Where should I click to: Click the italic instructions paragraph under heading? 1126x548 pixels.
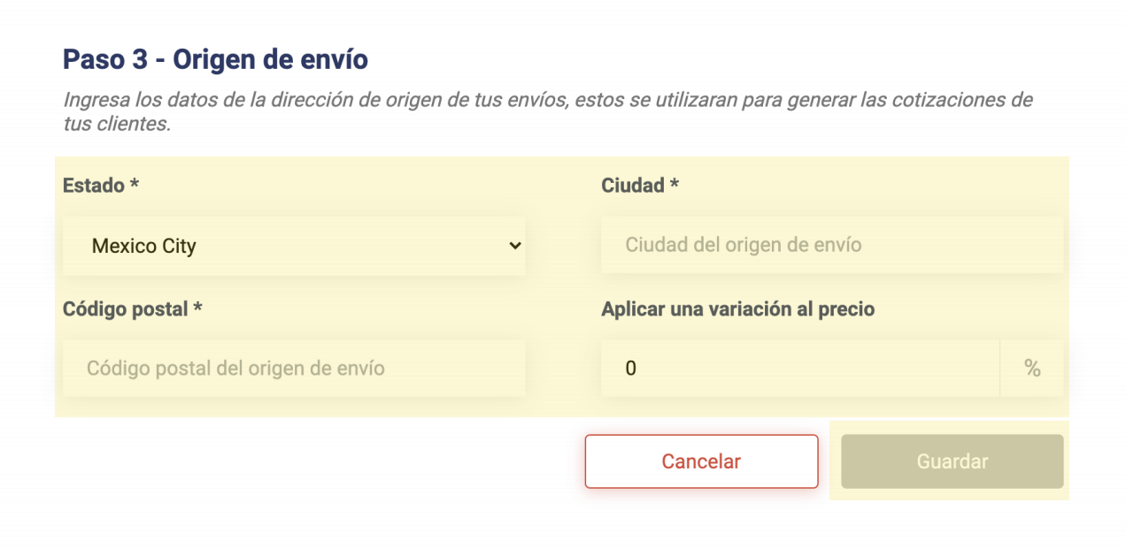[x=548, y=111]
